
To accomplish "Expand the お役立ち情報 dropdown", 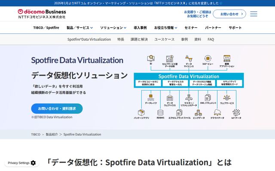I will click(x=165, y=27).
